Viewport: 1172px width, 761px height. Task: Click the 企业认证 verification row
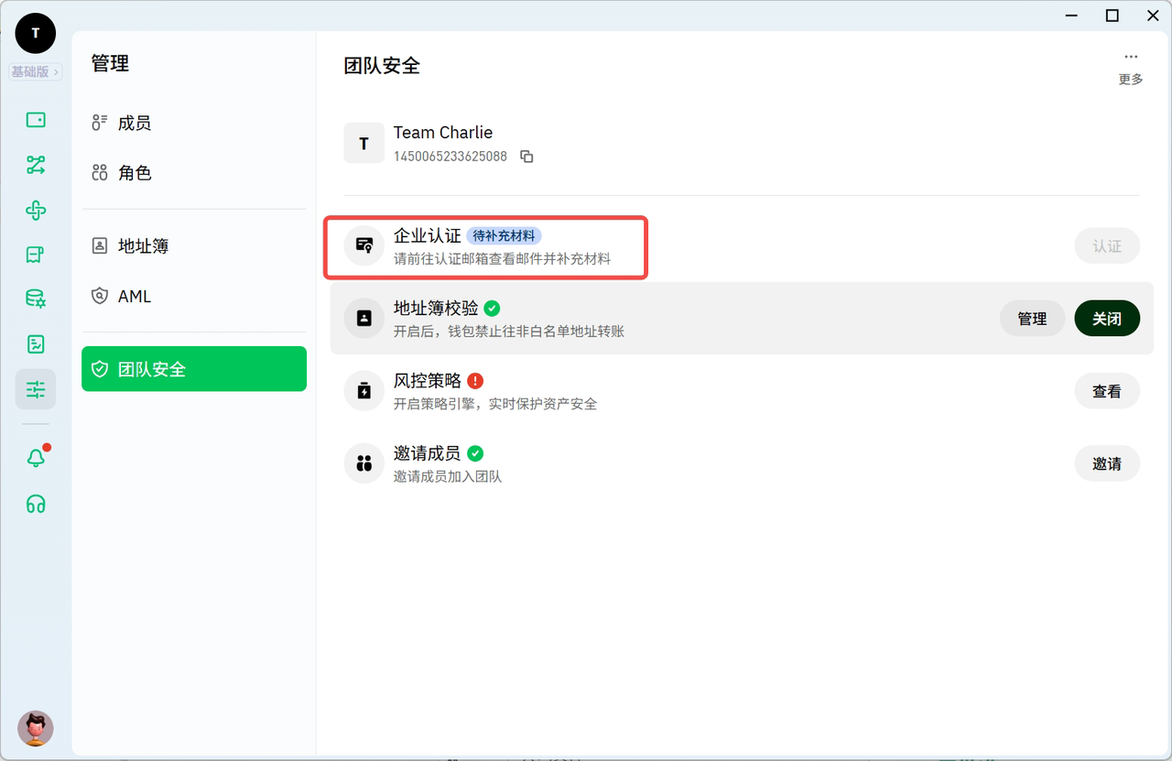[x=486, y=246]
